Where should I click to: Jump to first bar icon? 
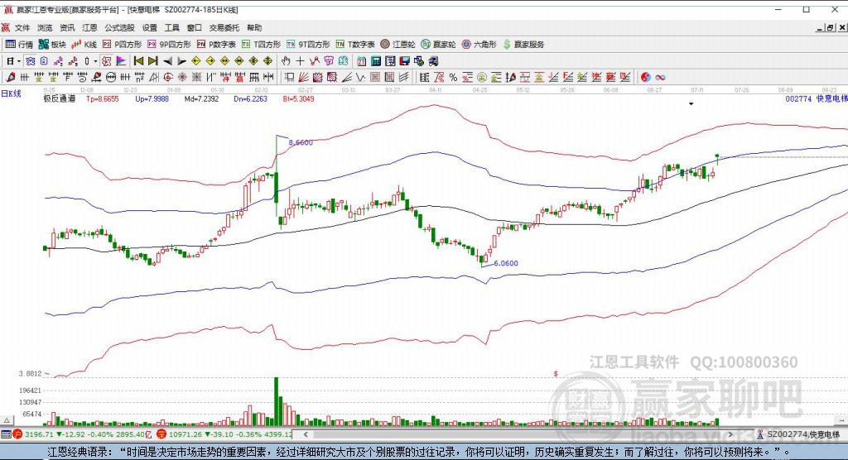pos(138,61)
